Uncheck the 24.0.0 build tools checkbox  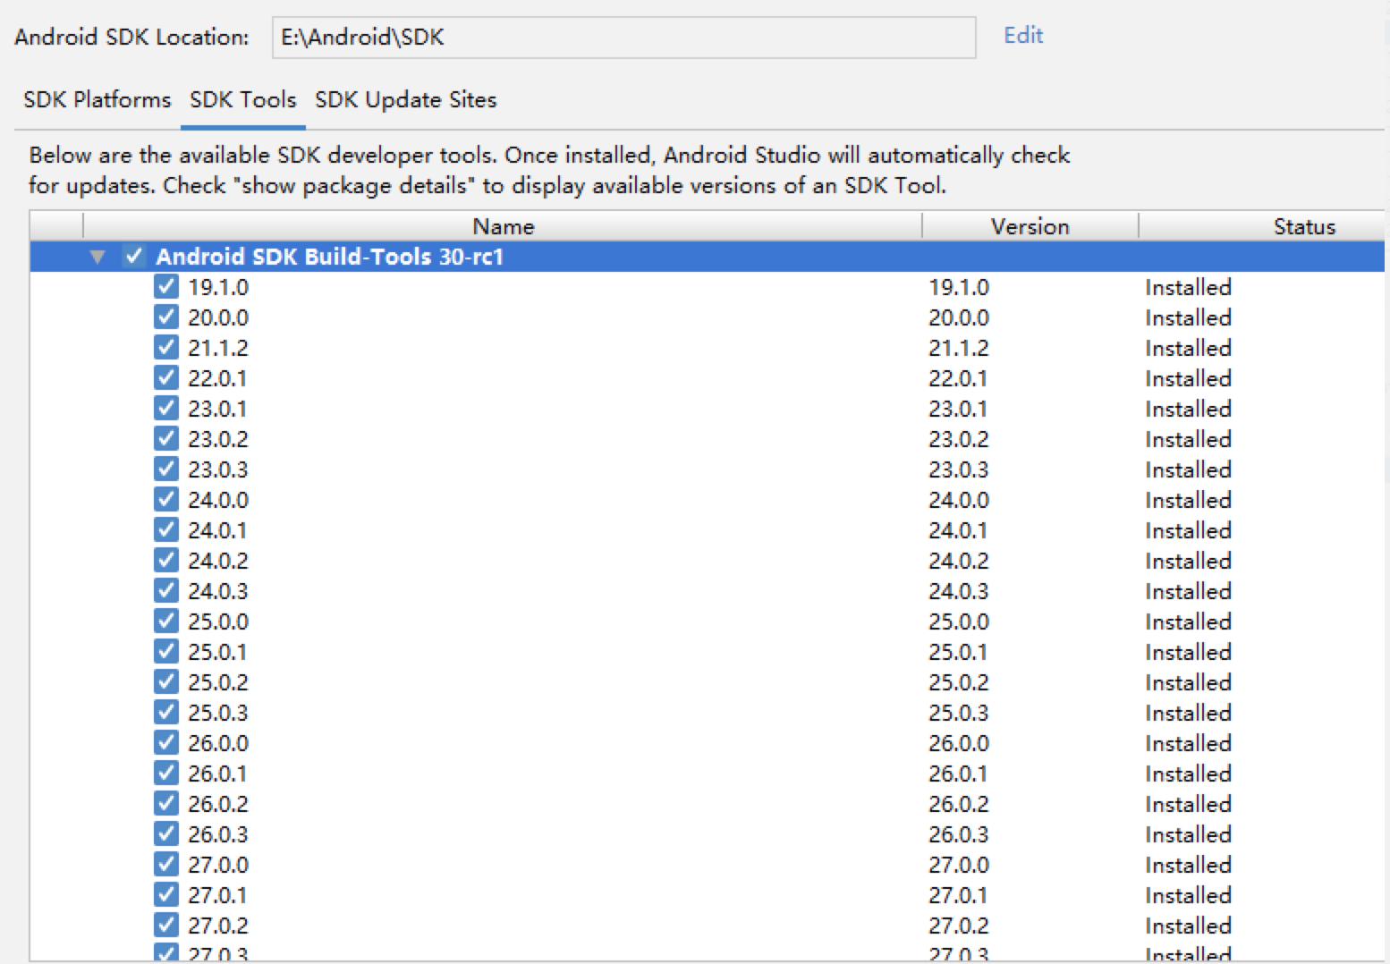coord(165,500)
